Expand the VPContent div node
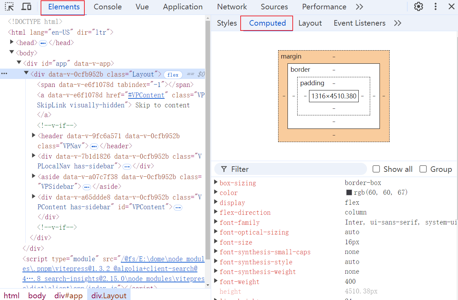Image resolution: width=458 pixels, height=300 pixels. pos(34,197)
